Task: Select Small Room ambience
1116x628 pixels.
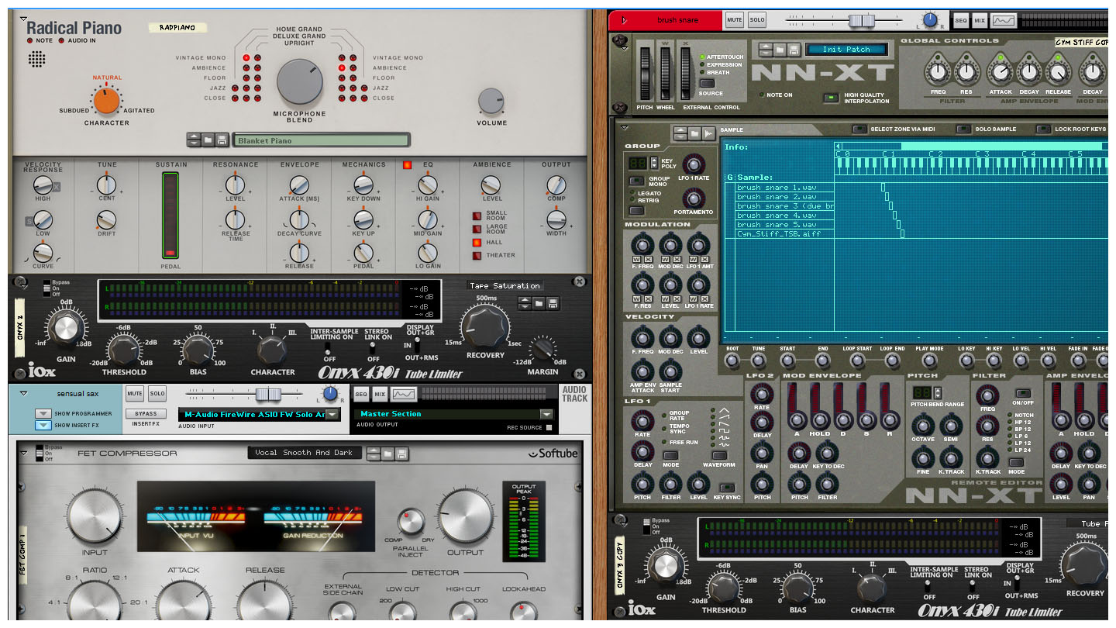Action: (x=477, y=216)
